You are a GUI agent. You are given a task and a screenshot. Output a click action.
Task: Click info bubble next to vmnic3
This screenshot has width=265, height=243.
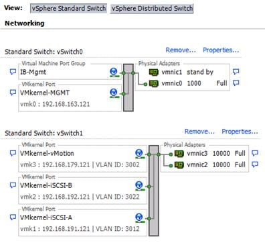tap(255, 153)
